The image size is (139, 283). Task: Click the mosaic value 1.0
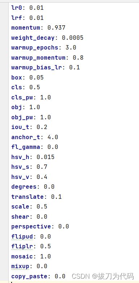pyautogui.click(x=45, y=256)
